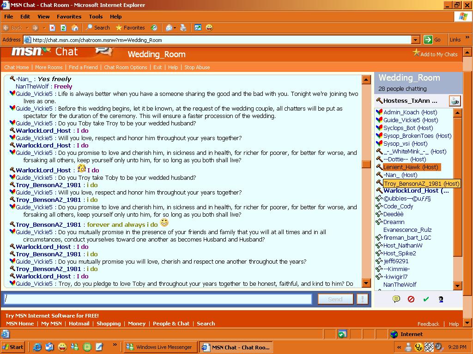This screenshot has width=473, height=354.
Task: Click the view profile person icon
Action: (x=441, y=299)
